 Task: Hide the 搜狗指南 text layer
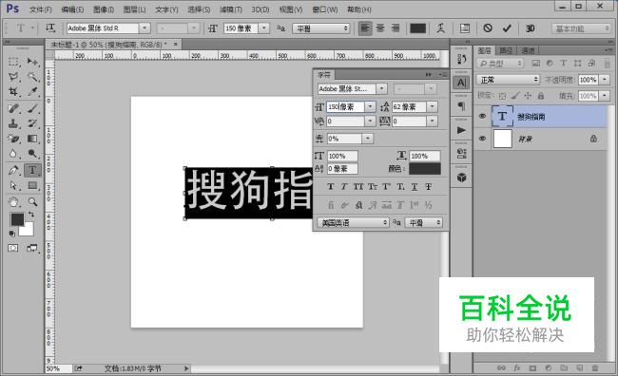click(482, 116)
